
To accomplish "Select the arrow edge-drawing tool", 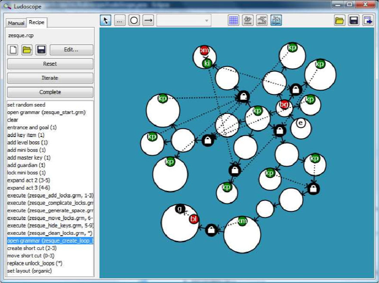I will [x=148, y=19].
